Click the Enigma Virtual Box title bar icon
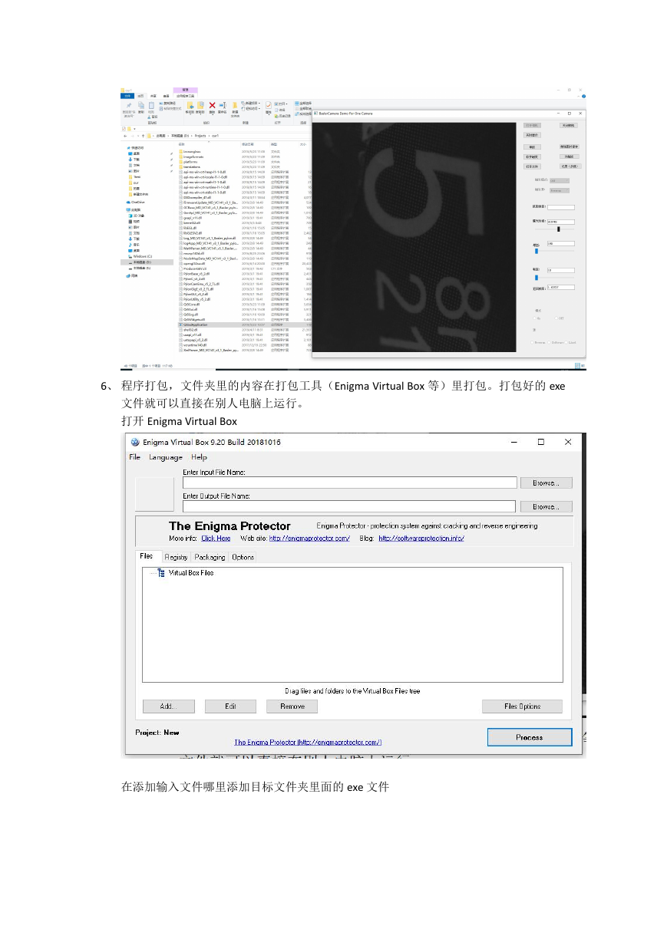This screenshot has height=942, width=667. pos(135,442)
